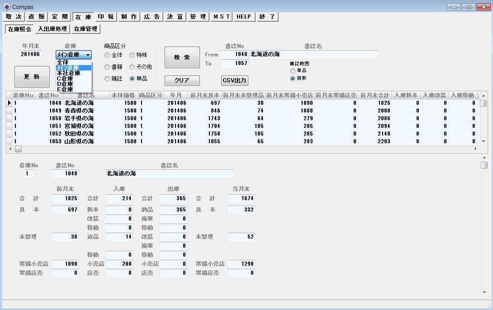Viewport: 493px width, 310px height.
Task: Click the detail panel's scrollbar down arrow
Action: (x=484, y=292)
